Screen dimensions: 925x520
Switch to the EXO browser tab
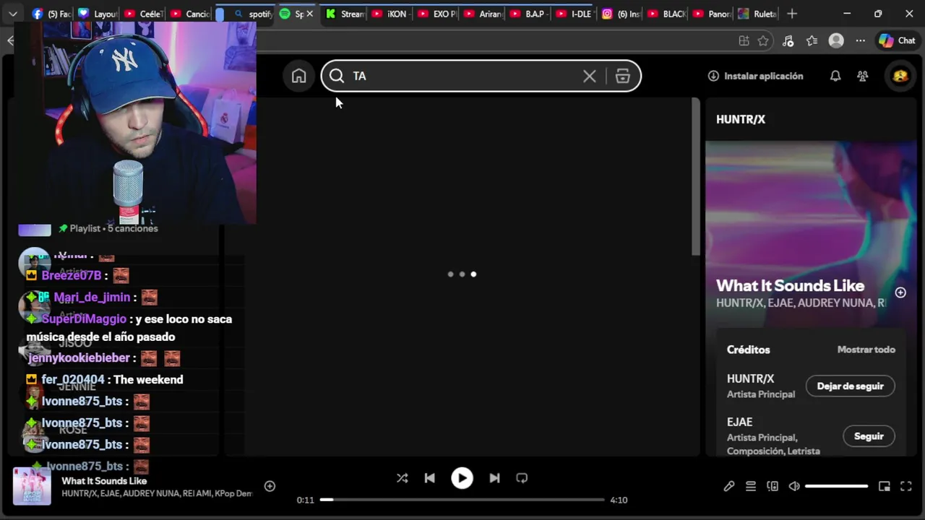436,14
